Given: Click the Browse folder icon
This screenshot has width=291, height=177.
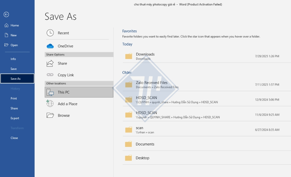Looking at the screenshot, I should pos(50,115).
